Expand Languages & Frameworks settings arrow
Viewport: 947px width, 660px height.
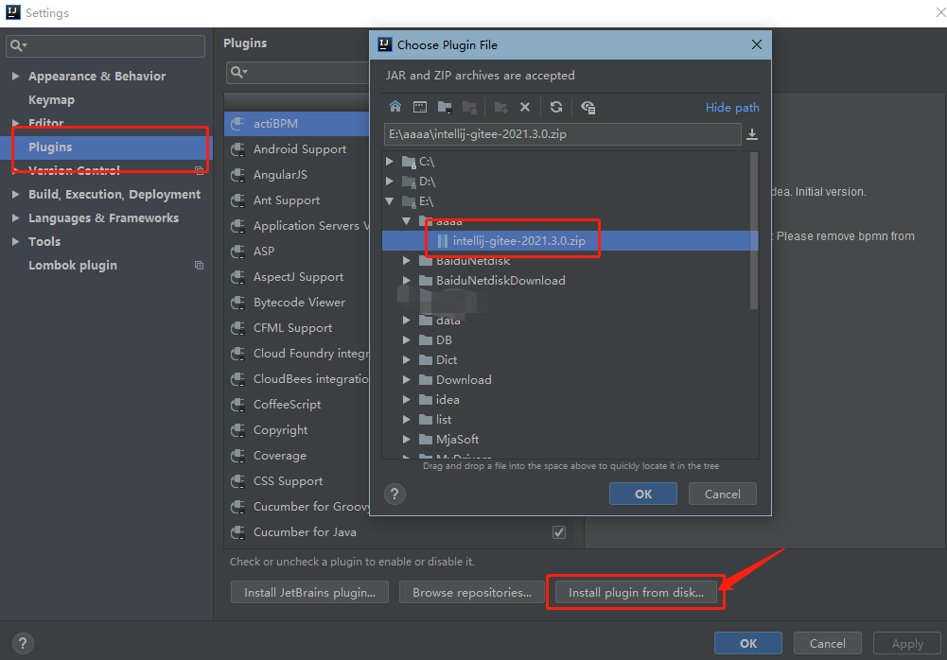tap(15, 218)
